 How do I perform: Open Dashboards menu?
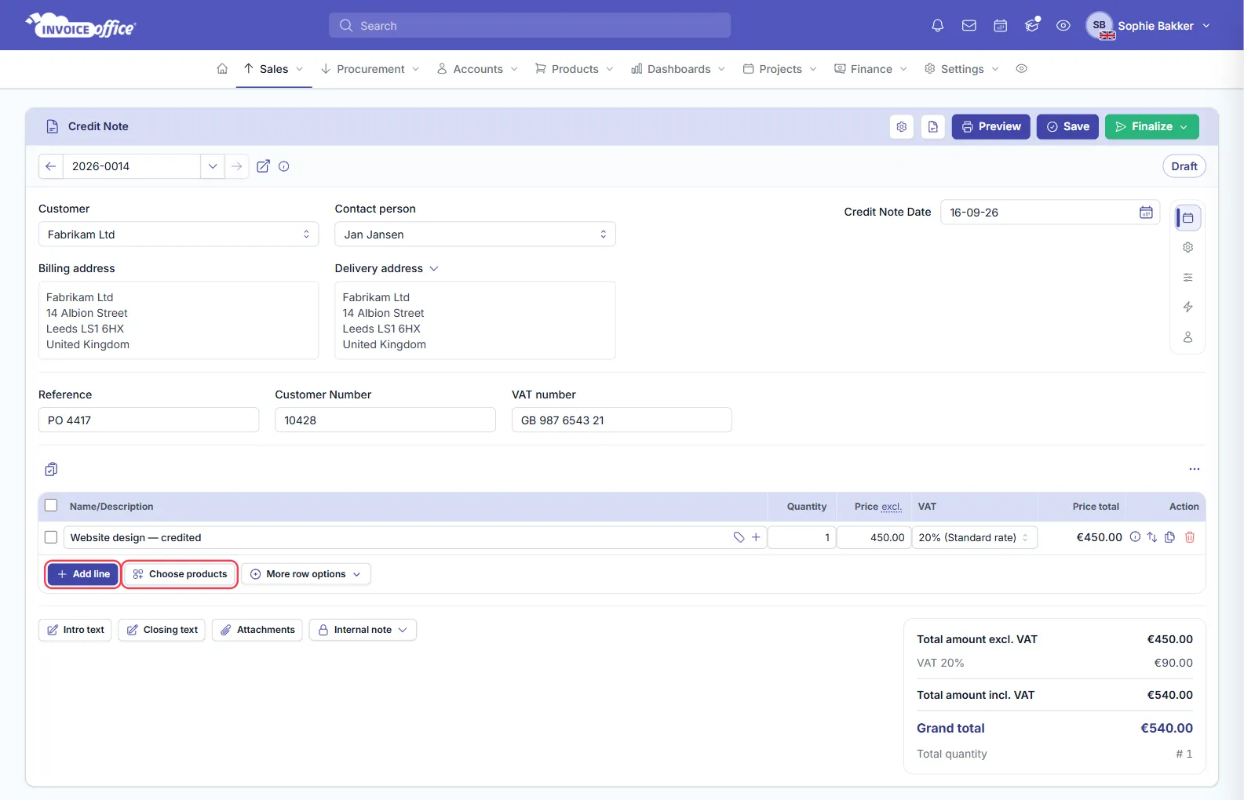click(678, 69)
